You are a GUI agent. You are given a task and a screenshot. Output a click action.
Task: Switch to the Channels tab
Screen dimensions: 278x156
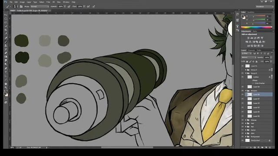(x=251, y=50)
